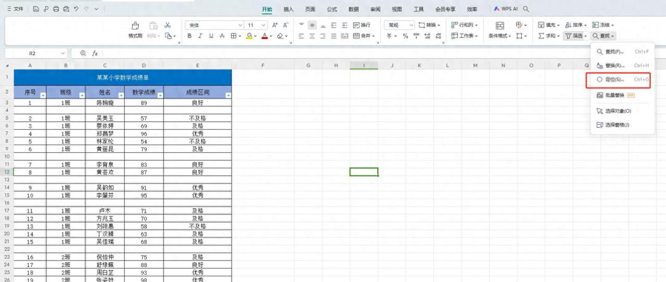666x282 pixels.
Task: Open the font size 11 dropdown
Action: coord(264,25)
